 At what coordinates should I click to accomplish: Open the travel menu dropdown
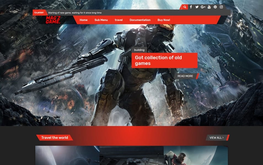119,20
